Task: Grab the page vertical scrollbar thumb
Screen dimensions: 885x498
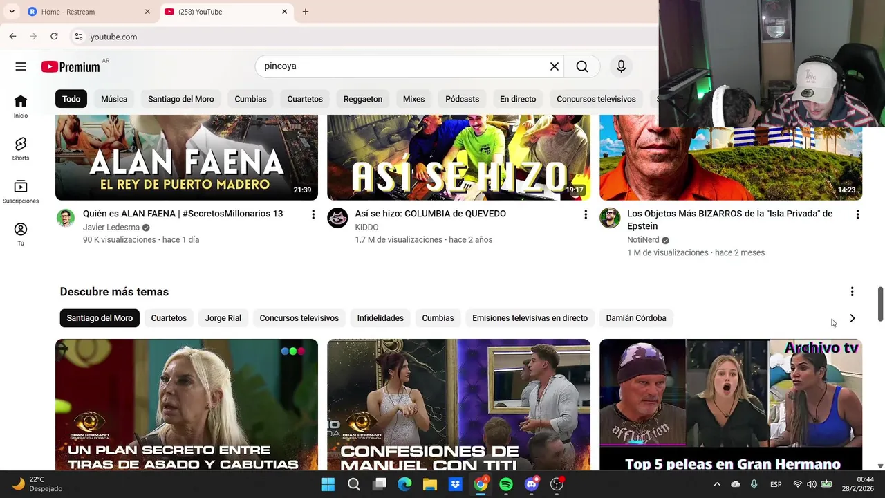Action: point(880,304)
